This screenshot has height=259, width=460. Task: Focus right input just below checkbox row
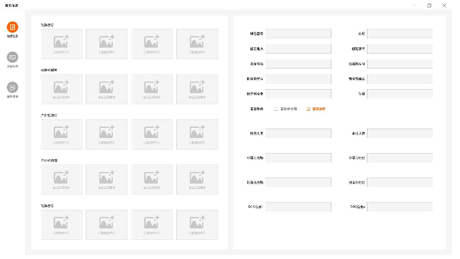(399, 133)
